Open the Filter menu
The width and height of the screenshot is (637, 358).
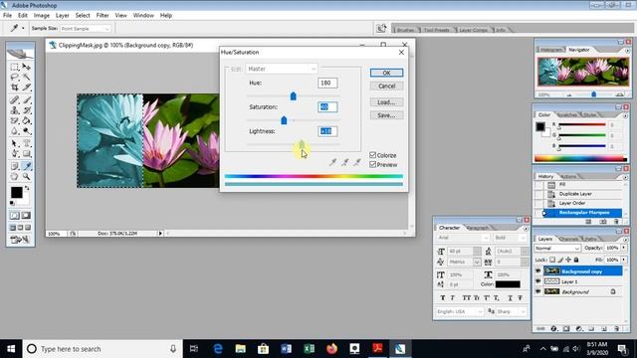click(x=103, y=16)
